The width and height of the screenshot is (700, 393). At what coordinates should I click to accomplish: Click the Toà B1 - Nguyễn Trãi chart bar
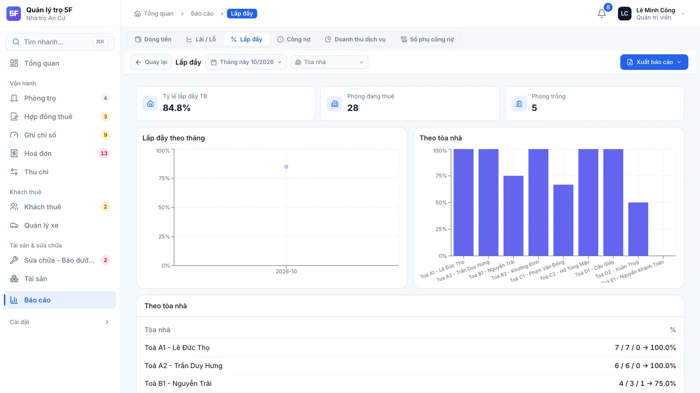point(513,216)
